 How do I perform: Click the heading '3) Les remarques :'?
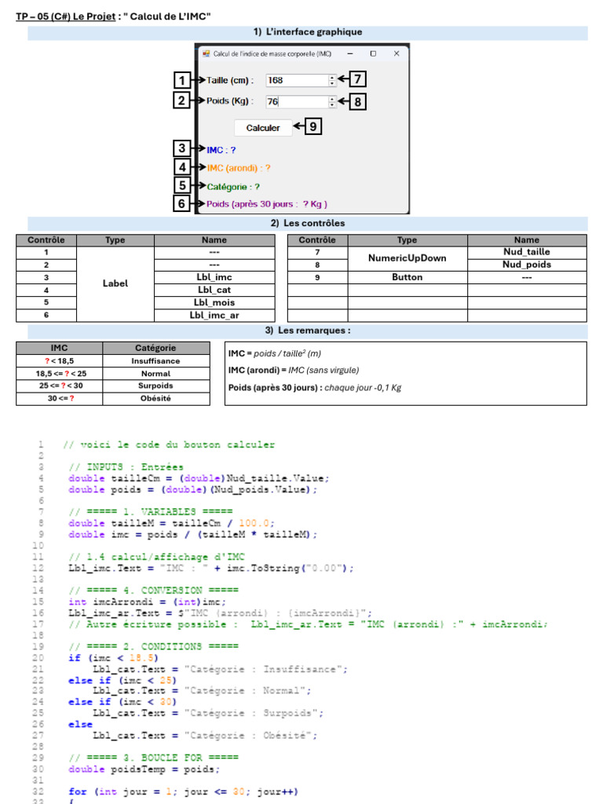(x=308, y=331)
